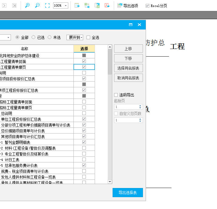Click 选择同名报表 button
This screenshot has height=209, width=217.
pos(128,68)
